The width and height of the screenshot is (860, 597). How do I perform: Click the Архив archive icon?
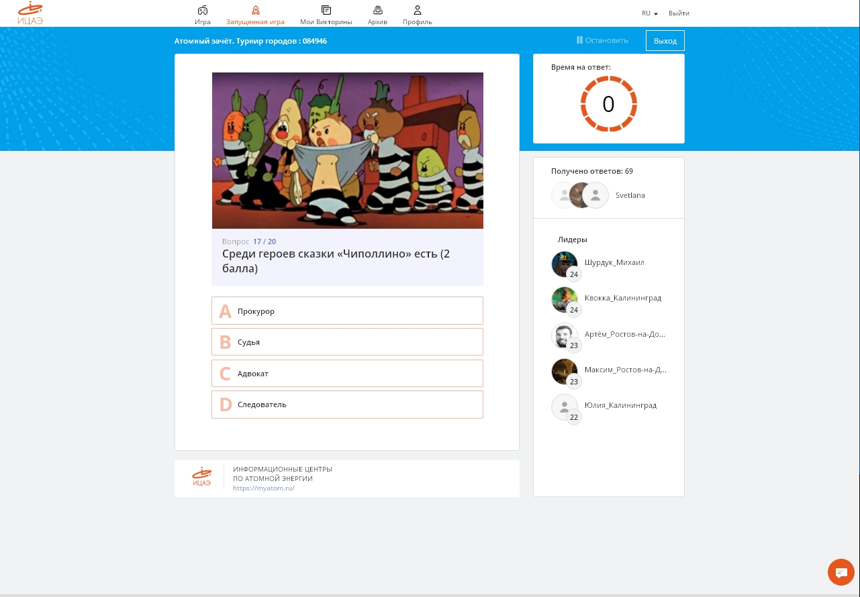tap(378, 10)
